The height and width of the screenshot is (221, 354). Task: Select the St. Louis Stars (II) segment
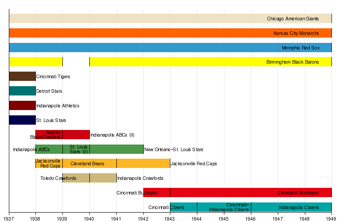point(76,149)
